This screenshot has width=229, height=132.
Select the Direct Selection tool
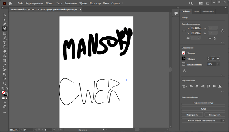[5, 20]
